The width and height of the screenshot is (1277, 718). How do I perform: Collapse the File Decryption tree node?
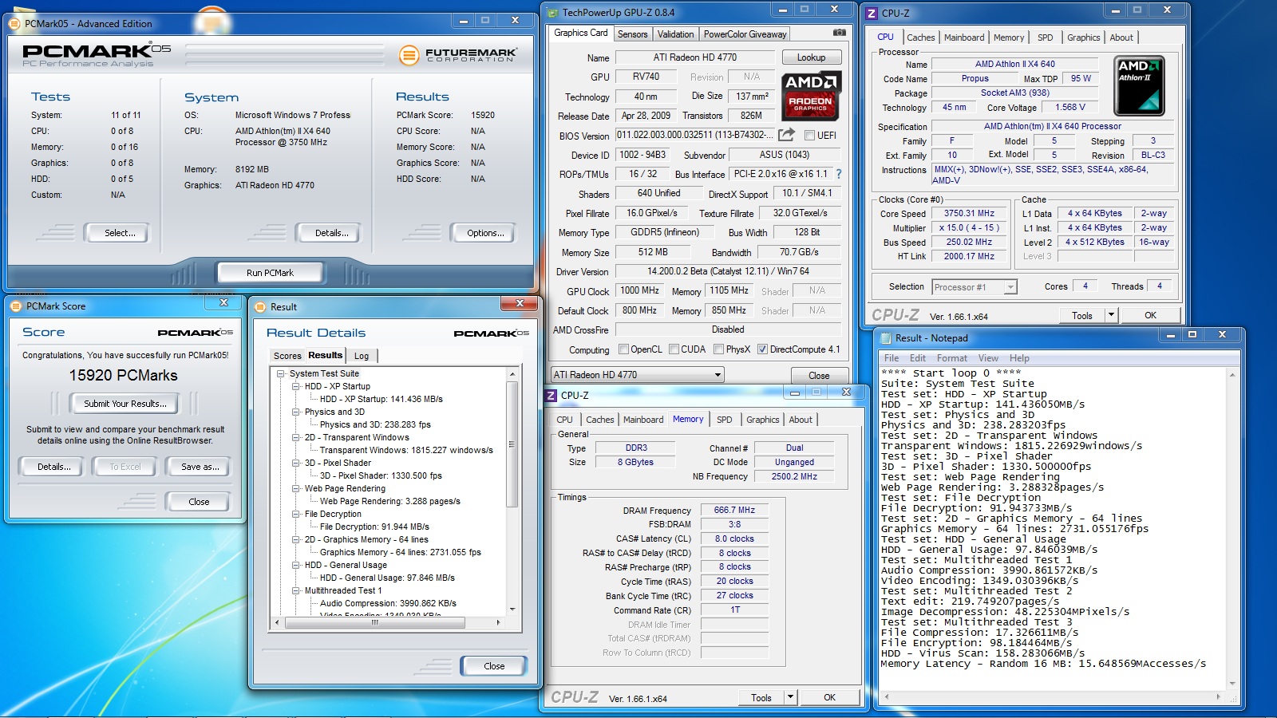point(296,514)
